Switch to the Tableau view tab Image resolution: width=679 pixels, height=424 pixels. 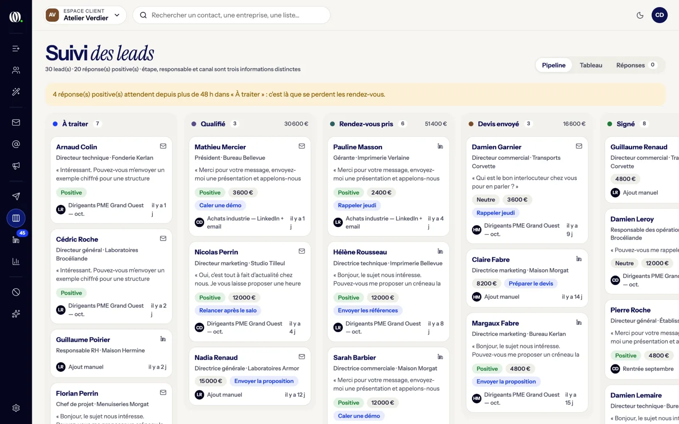point(591,65)
